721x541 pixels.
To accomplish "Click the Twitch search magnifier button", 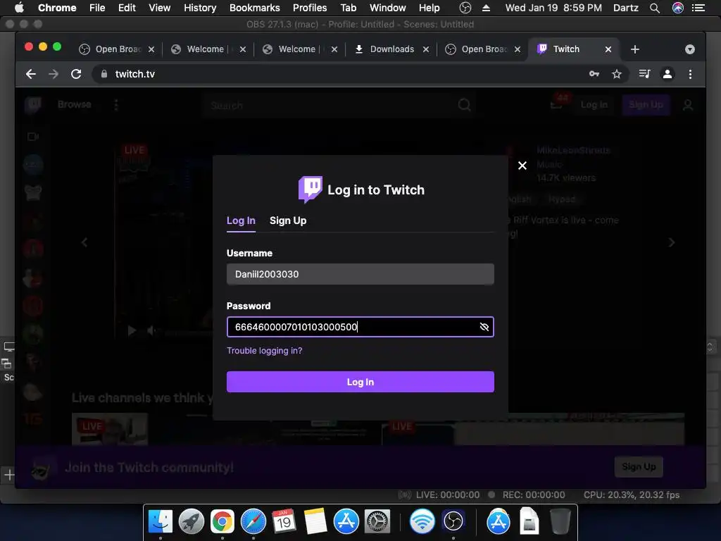I will pyautogui.click(x=465, y=106).
